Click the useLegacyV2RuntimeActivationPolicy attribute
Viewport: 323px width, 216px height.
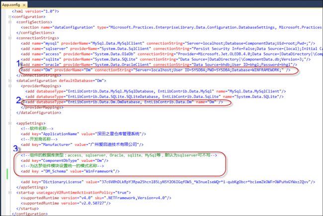[x=82, y=193]
